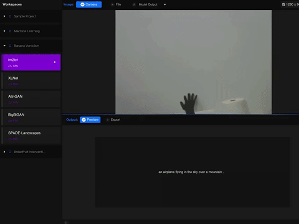This screenshot has height=224, width=299.
Task: Click the Model Output source icon
Action: click(x=134, y=4)
